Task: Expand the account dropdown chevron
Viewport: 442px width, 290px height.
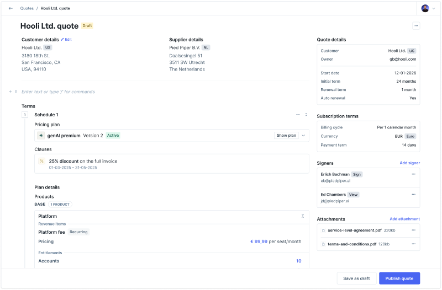Action: pyautogui.click(x=434, y=8)
